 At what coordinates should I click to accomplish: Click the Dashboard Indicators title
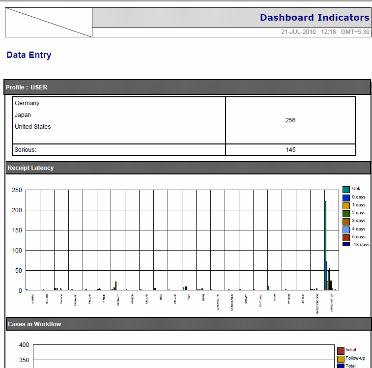pyautogui.click(x=315, y=18)
